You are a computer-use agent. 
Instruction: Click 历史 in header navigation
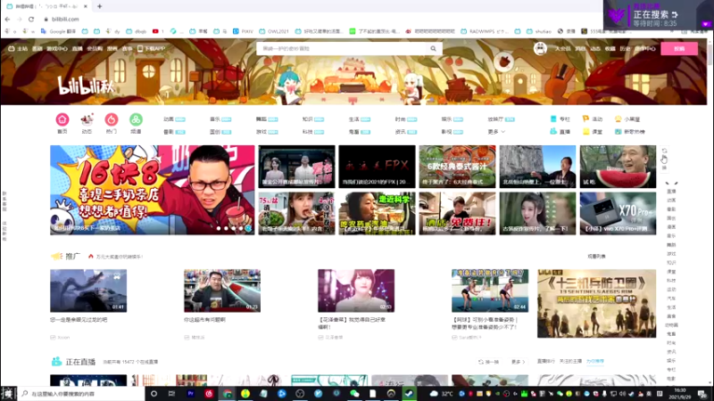pos(625,49)
